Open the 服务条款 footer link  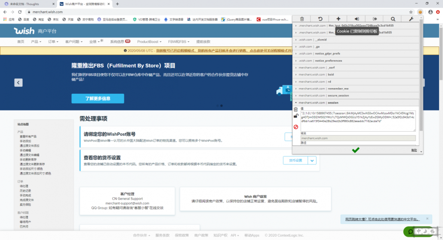(162, 235)
